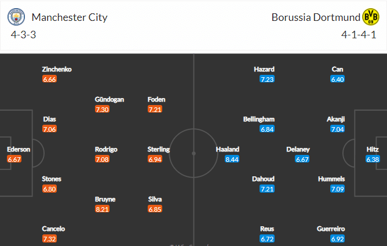Open the Manchester City team name link

pos(70,17)
